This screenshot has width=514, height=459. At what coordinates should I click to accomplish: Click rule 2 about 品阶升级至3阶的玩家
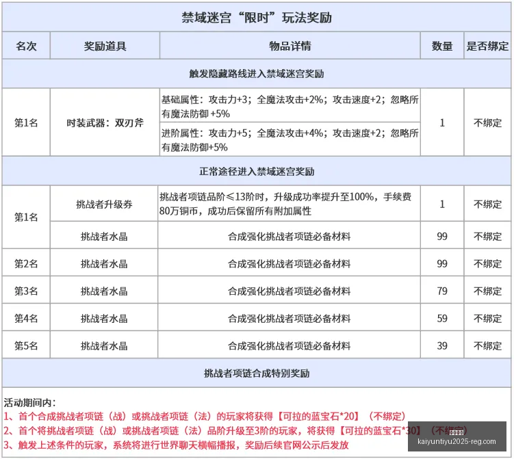(235, 430)
